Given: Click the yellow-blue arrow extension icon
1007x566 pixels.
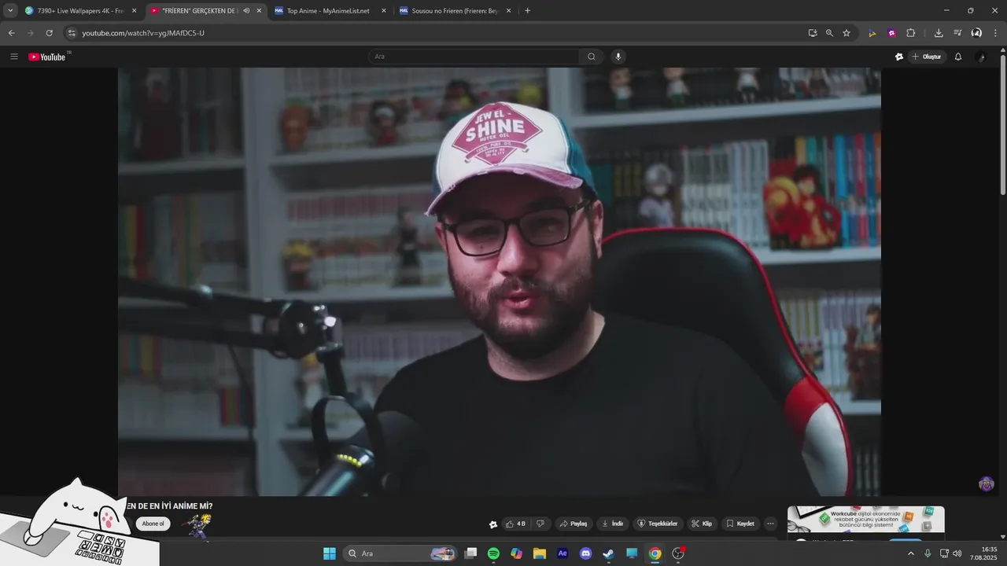Looking at the screenshot, I should point(872,33).
